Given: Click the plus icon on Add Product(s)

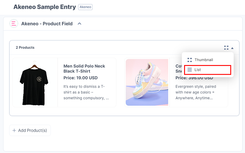Looking at the screenshot, I should [14, 130].
